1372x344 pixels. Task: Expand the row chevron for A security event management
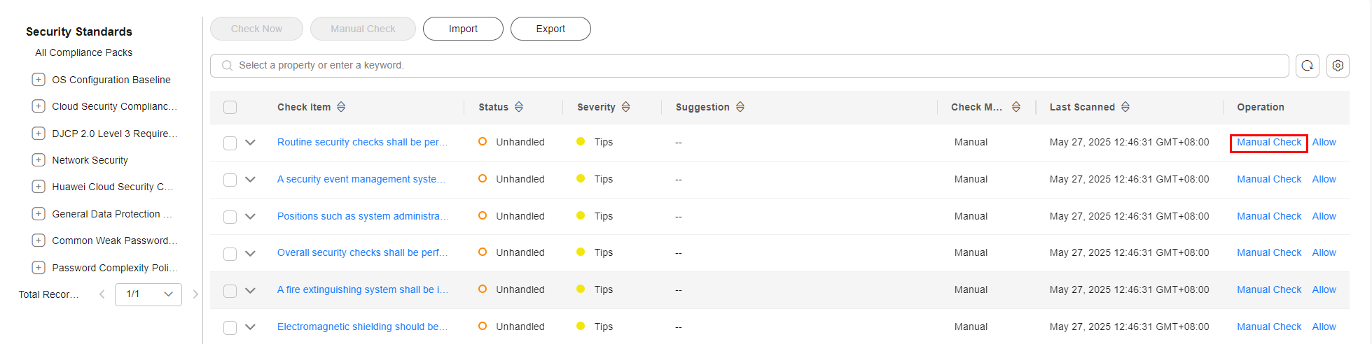click(x=250, y=180)
